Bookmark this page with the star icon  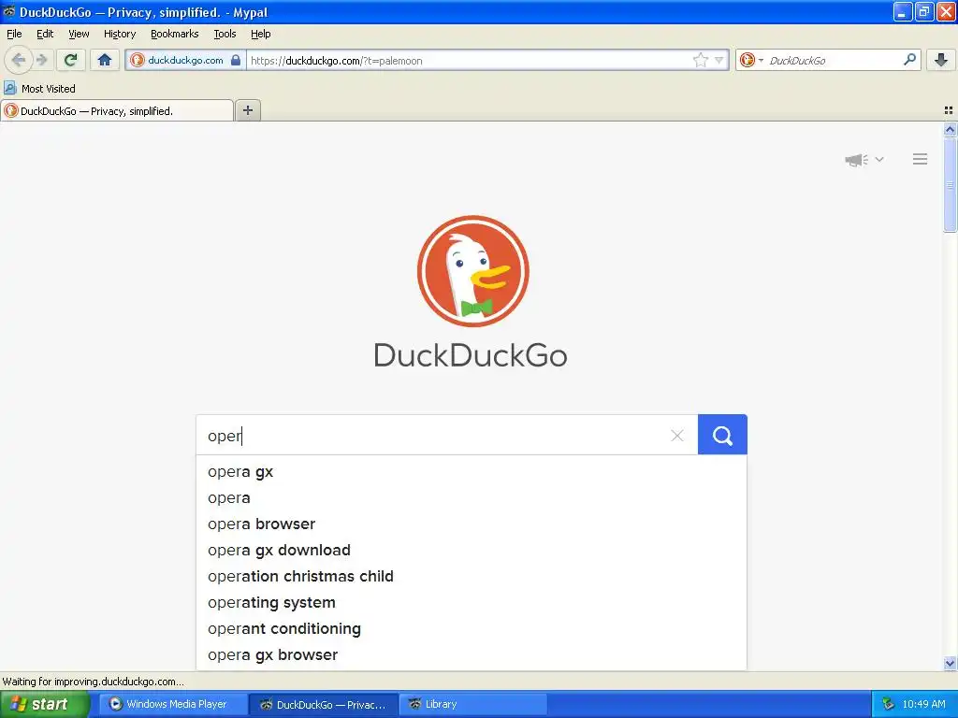700,60
